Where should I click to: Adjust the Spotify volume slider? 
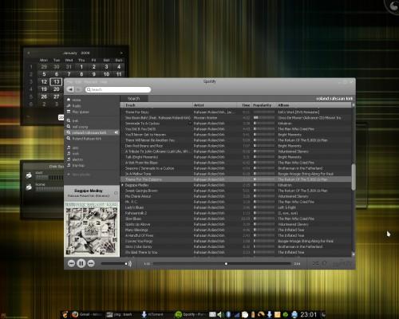[x=114, y=264]
